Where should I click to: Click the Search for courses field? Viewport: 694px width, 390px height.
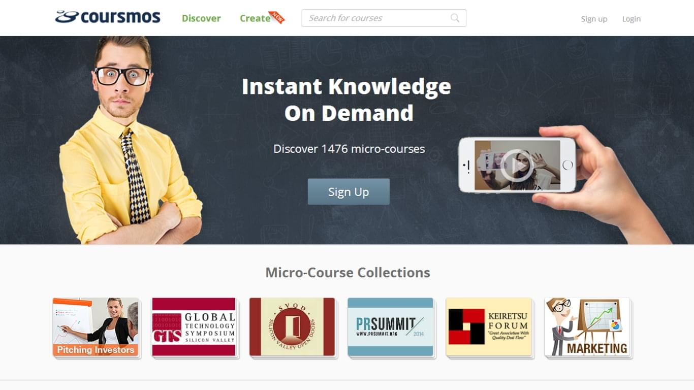(x=384, y=18)
